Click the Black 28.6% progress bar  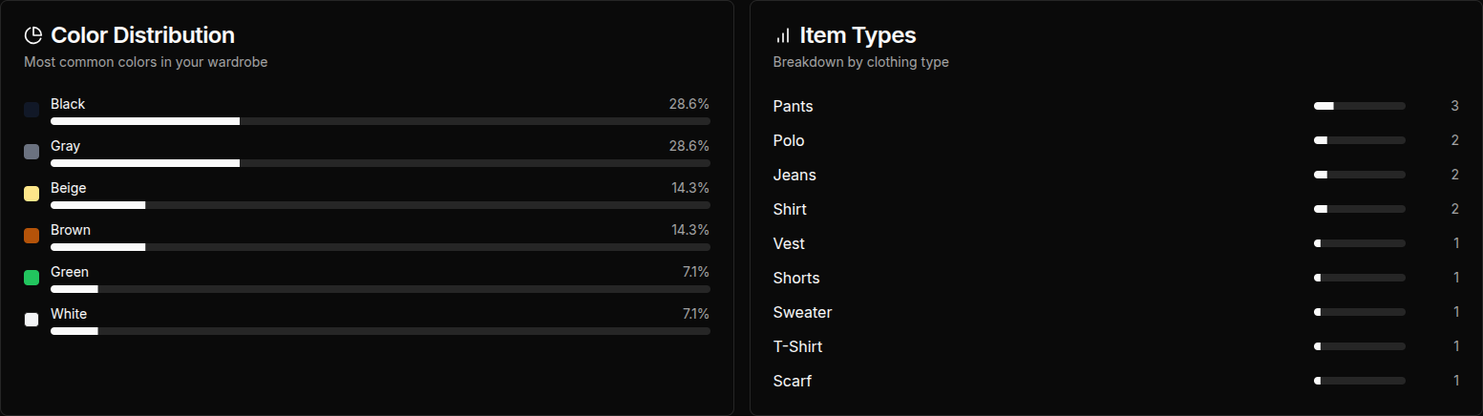point(380,121)
